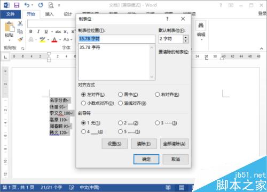The width and height of the screenshot is (267, 192).
Task: Apply strikethrough abc formatting
Action: pos(58,32)
